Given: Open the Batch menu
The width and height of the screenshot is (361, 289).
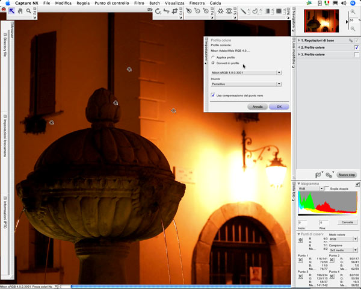Looking at the screenshot, I should coord(155,3).
